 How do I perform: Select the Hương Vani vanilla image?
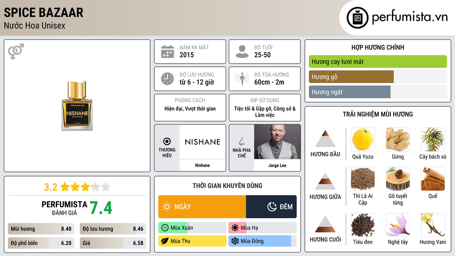tap(433, 225)
